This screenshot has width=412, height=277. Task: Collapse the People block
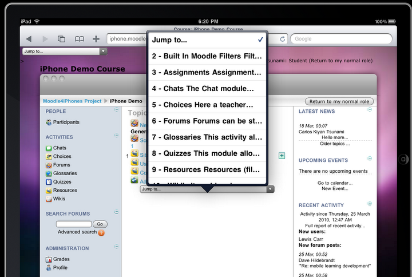(116, 109)
